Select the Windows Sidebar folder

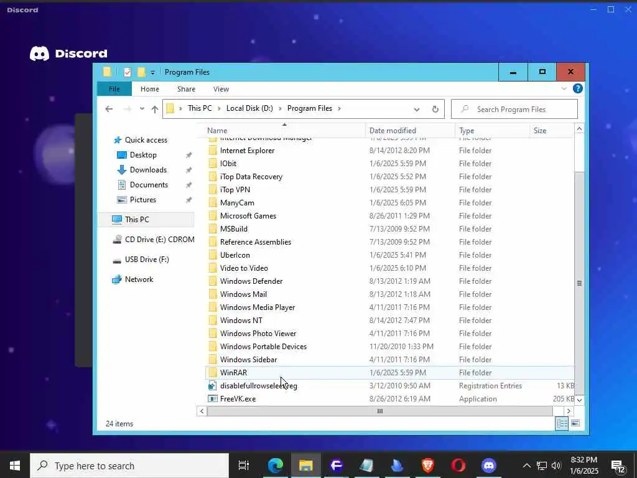pos(248,360)
